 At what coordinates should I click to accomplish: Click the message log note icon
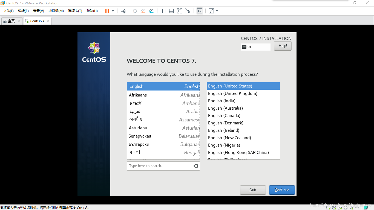click(x=366, y=208)
